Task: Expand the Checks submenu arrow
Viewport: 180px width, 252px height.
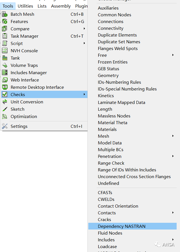Action: [x=84, y=94]
